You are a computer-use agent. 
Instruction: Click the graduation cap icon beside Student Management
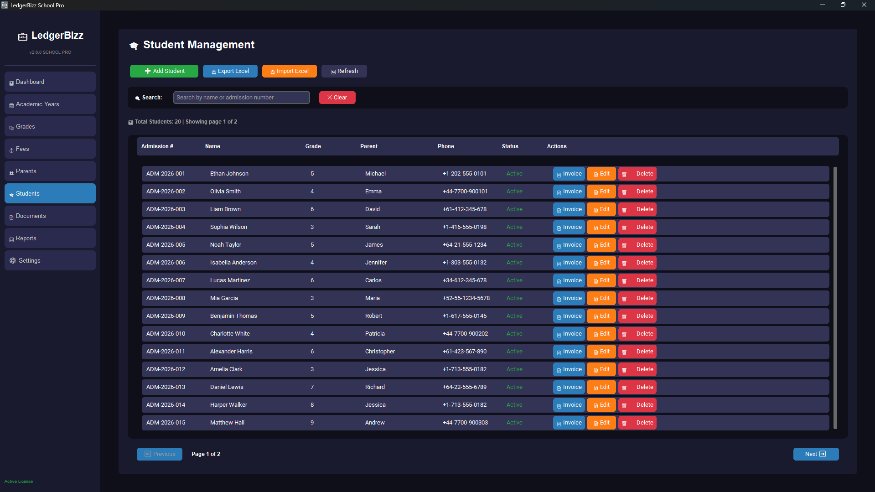(x=134, y=46)
